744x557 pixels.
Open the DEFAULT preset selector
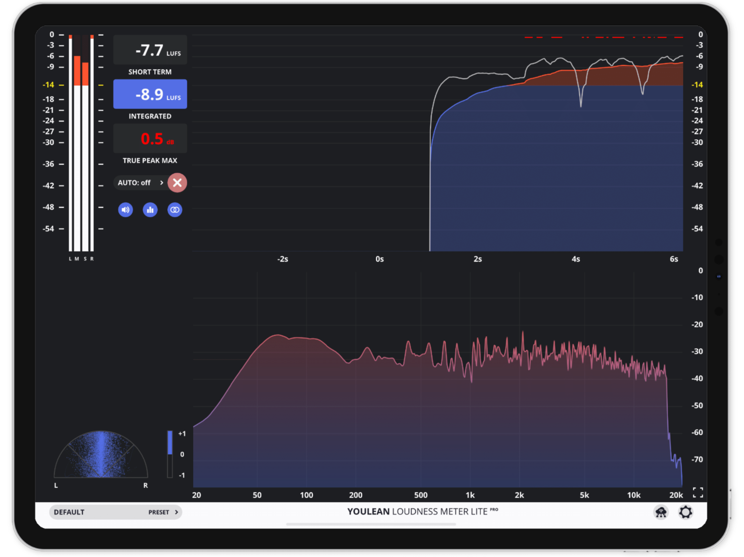point(116,512)
